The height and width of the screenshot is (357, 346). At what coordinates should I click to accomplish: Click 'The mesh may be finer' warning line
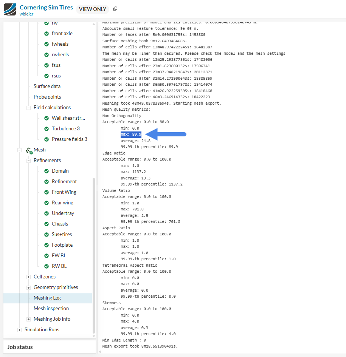click(194, 53)
